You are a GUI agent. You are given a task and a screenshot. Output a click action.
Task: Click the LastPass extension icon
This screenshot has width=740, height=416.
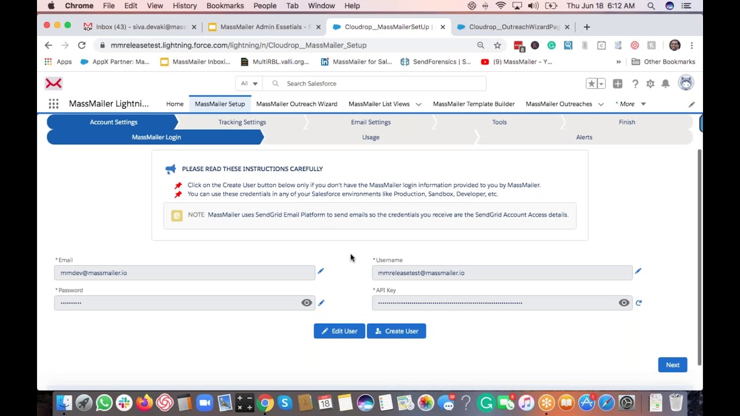(x=519, y=45)
